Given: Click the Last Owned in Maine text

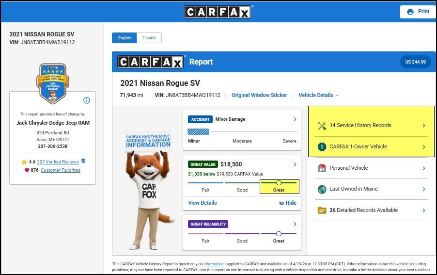Looking at the screenshot, I should [x=353, y=189].
